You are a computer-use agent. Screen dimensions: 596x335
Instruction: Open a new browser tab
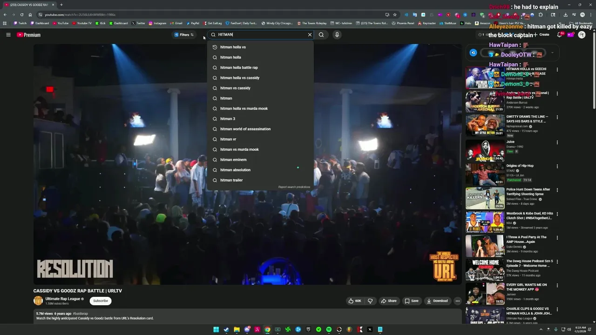coord(61,5)
